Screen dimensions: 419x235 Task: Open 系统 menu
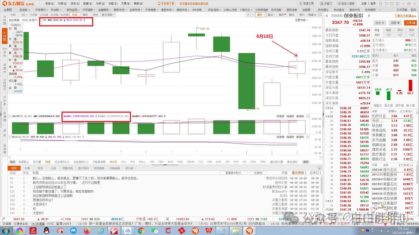coord(49,3)
